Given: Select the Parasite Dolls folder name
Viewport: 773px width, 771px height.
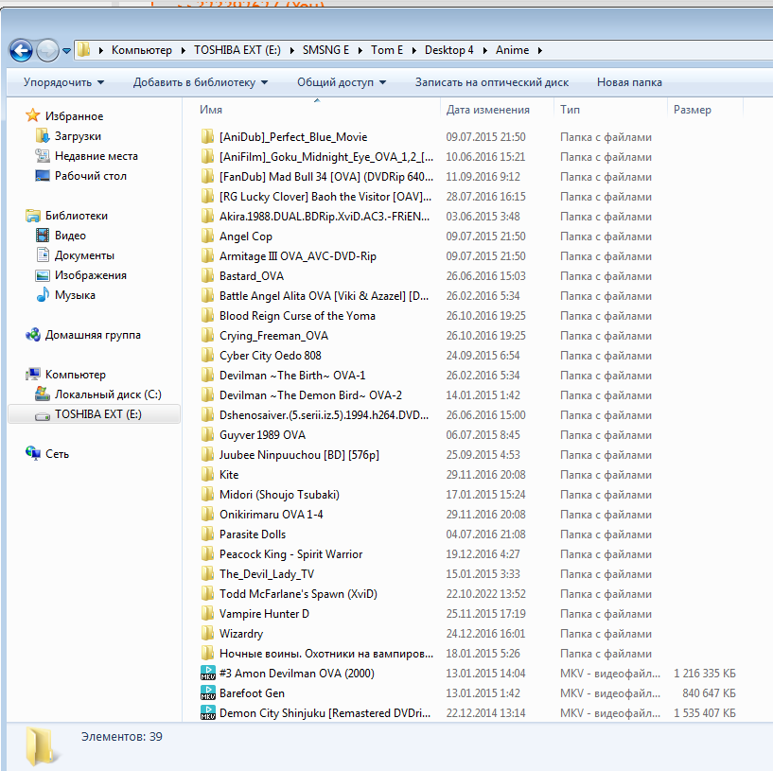Looking at the screenshot, I should 253,534.
